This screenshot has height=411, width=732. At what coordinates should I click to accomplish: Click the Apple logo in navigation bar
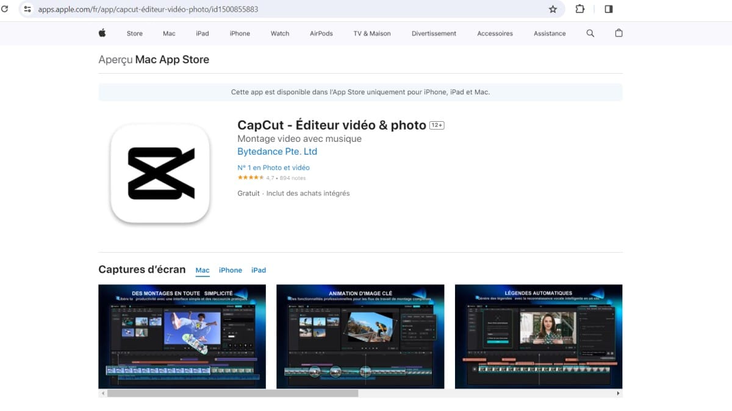pos(102,33)
